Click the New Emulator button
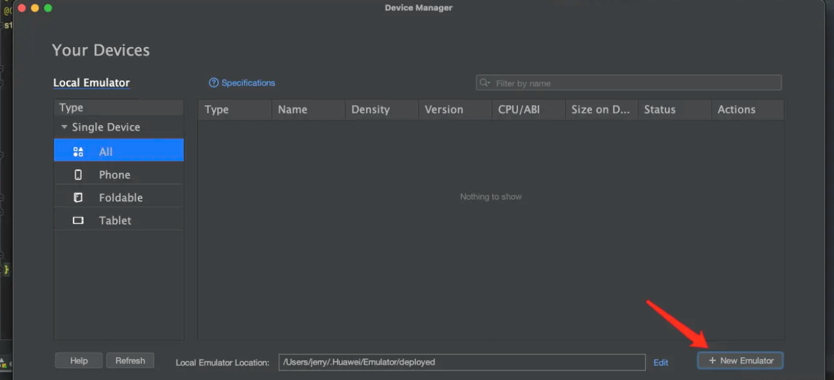This screenshot has height=380, width=834. point(741,361)
